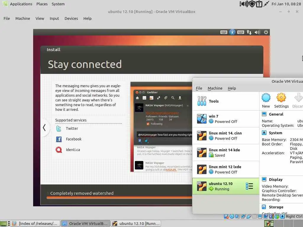Viewport: 303px width, 227px height.
Task: Click the audio status bar icon in VM window
Action: tap(237, 216)
